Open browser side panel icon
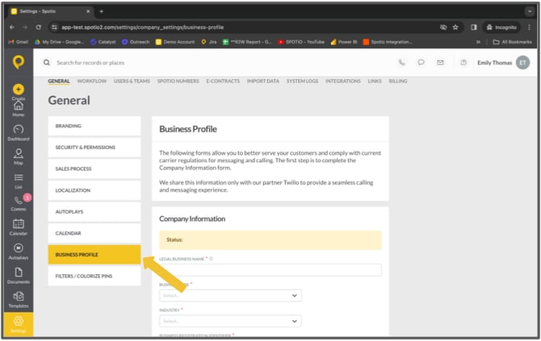 click(x=474, y=27)
